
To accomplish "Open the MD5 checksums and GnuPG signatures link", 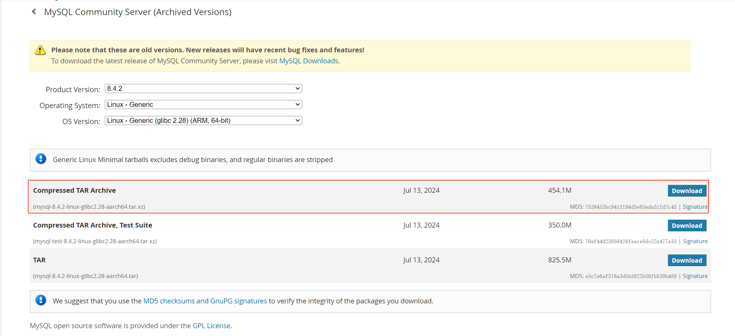I will [x=205, y=301].
